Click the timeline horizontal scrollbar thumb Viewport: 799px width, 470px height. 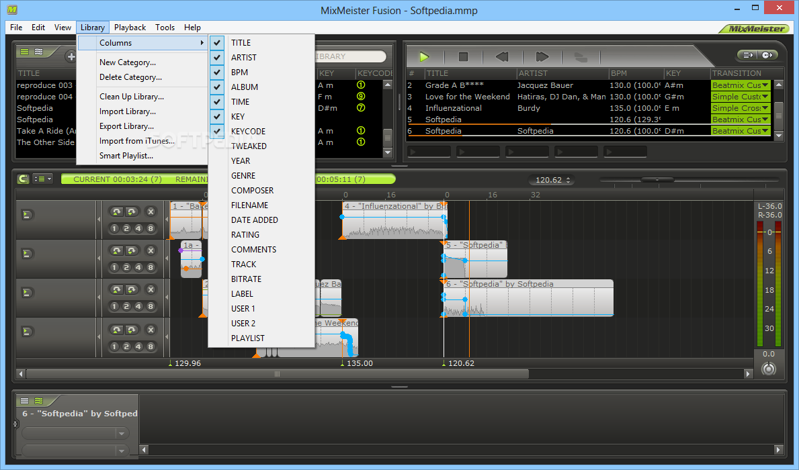[x=278, y=374]
